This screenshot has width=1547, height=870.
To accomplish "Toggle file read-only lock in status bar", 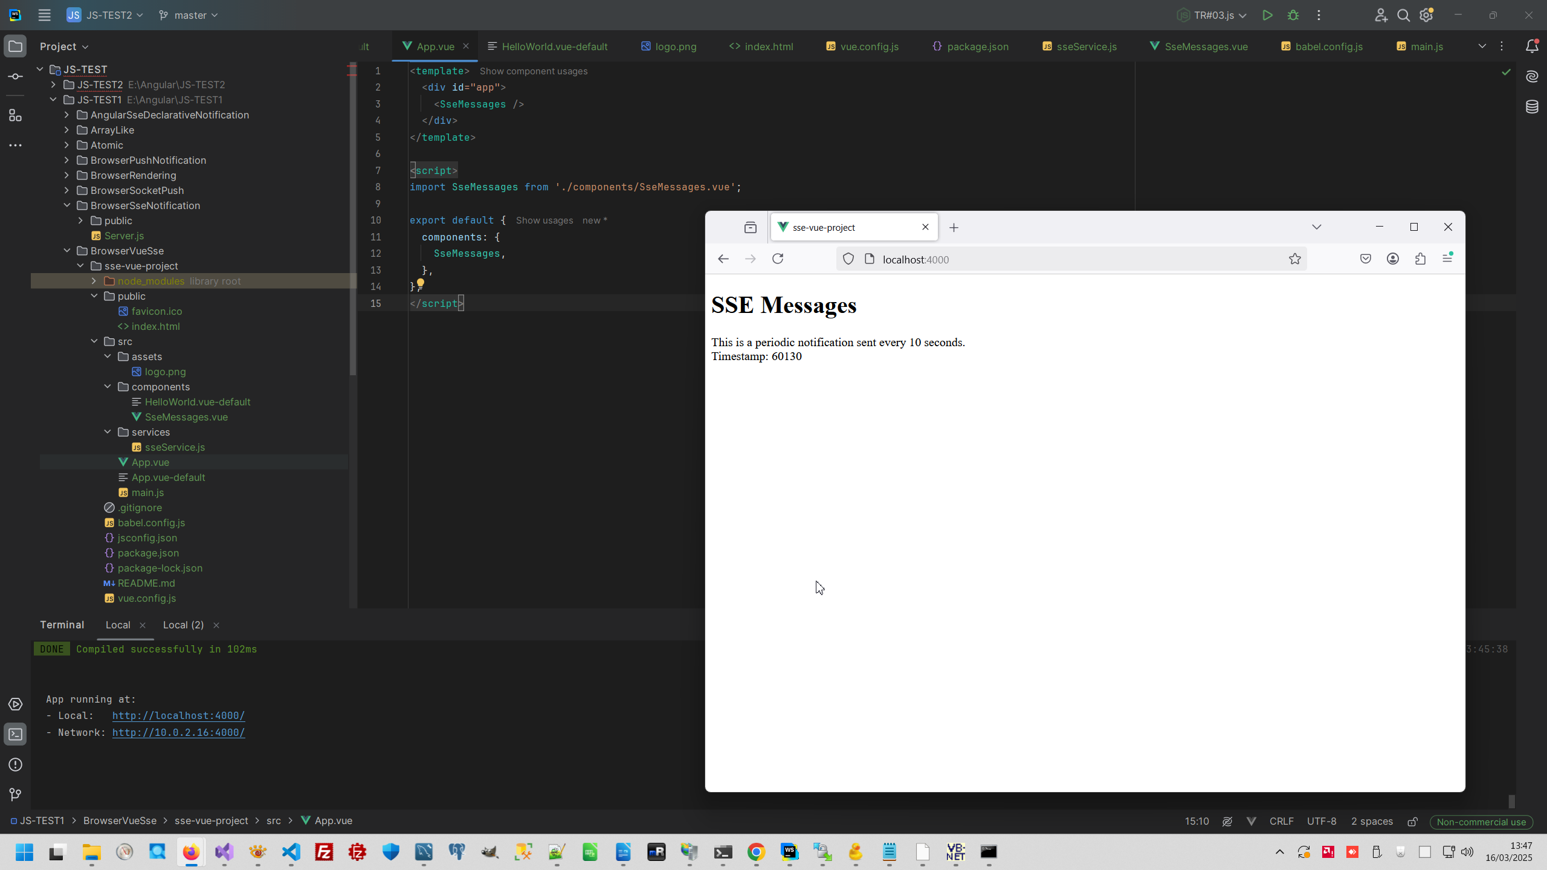I will tap(1412, 822).
